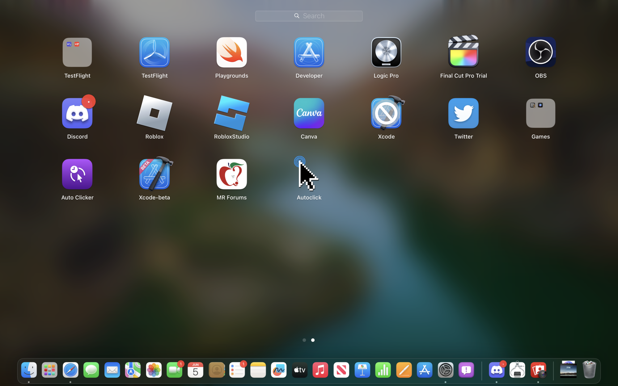
Task: Open the Roblox app
Action: [x=154, y=113]
